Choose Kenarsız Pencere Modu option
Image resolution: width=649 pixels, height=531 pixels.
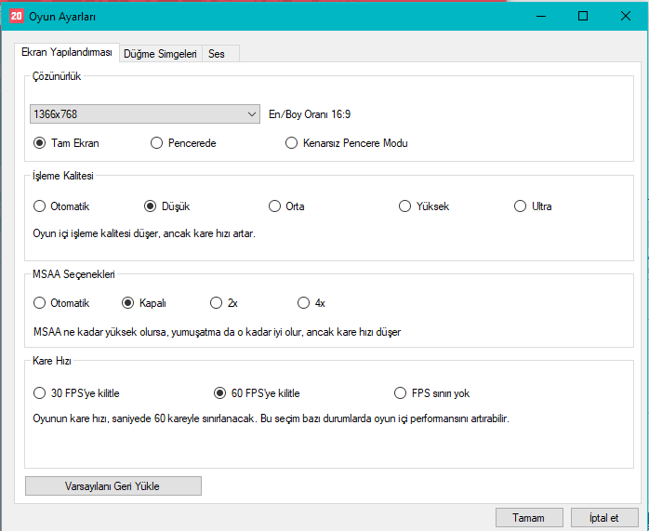pyautogui.click(x=347, y=143)
